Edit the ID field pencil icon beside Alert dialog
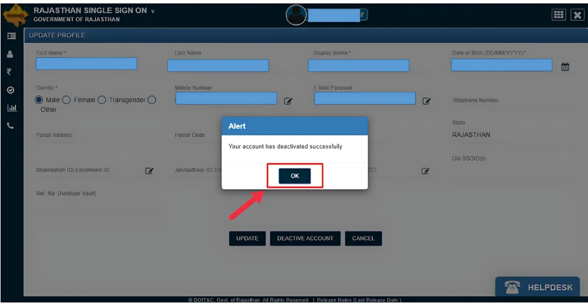Image resolution: width=588 pixels, height=303 pixels. point(425,171)
